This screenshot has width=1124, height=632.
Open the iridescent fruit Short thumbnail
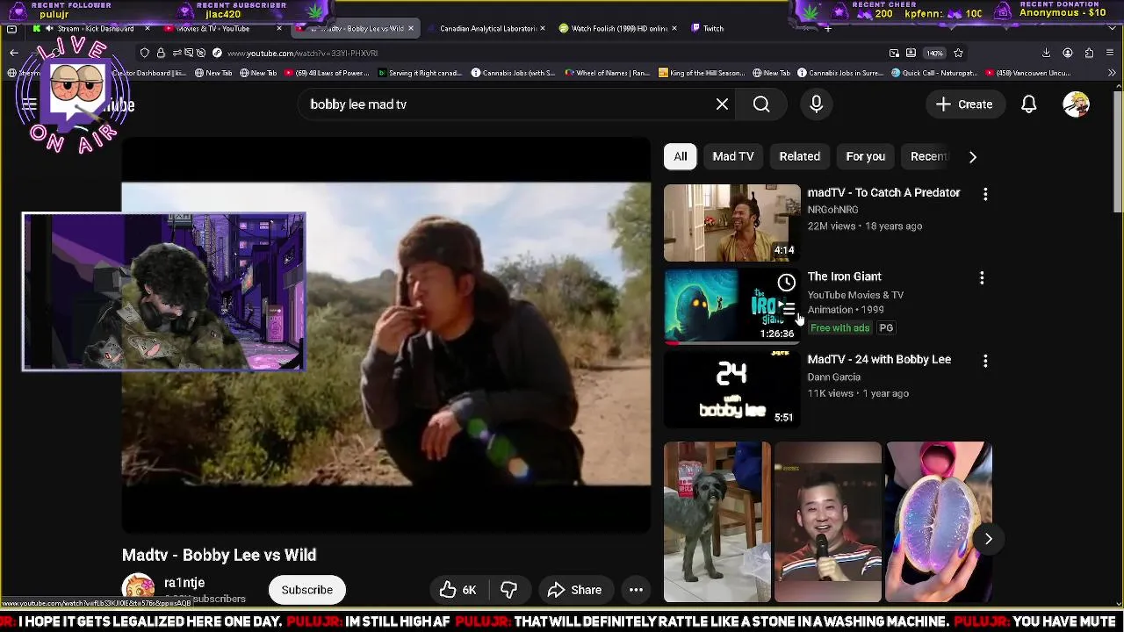tap(938, 522)
